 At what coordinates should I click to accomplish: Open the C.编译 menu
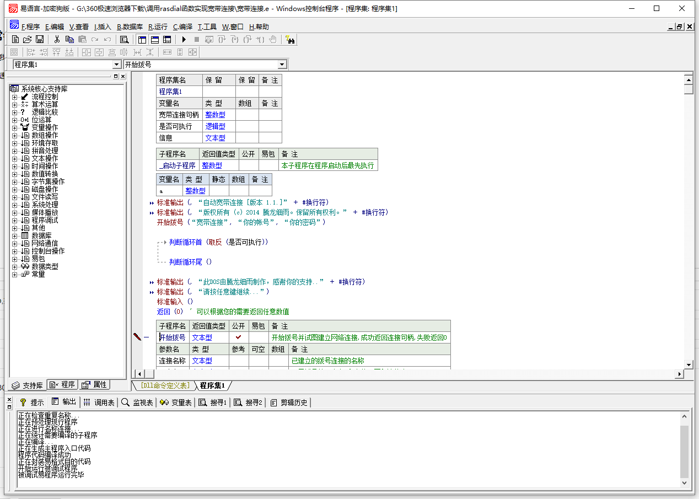[182, 26]
